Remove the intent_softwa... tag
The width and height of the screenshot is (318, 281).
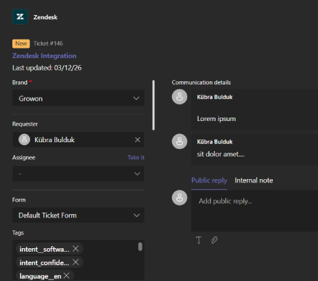[x=75, y=249]
